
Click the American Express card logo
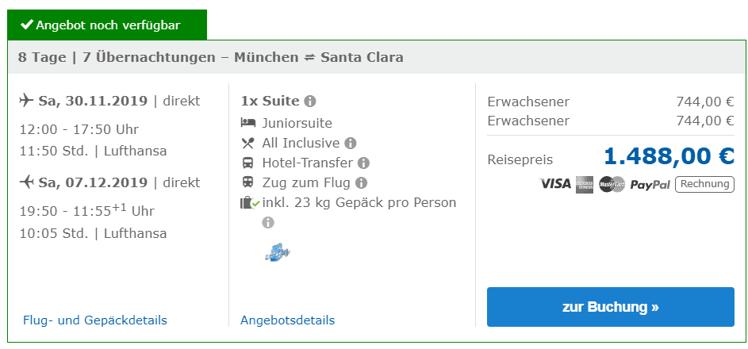click(x=585, y=184)
